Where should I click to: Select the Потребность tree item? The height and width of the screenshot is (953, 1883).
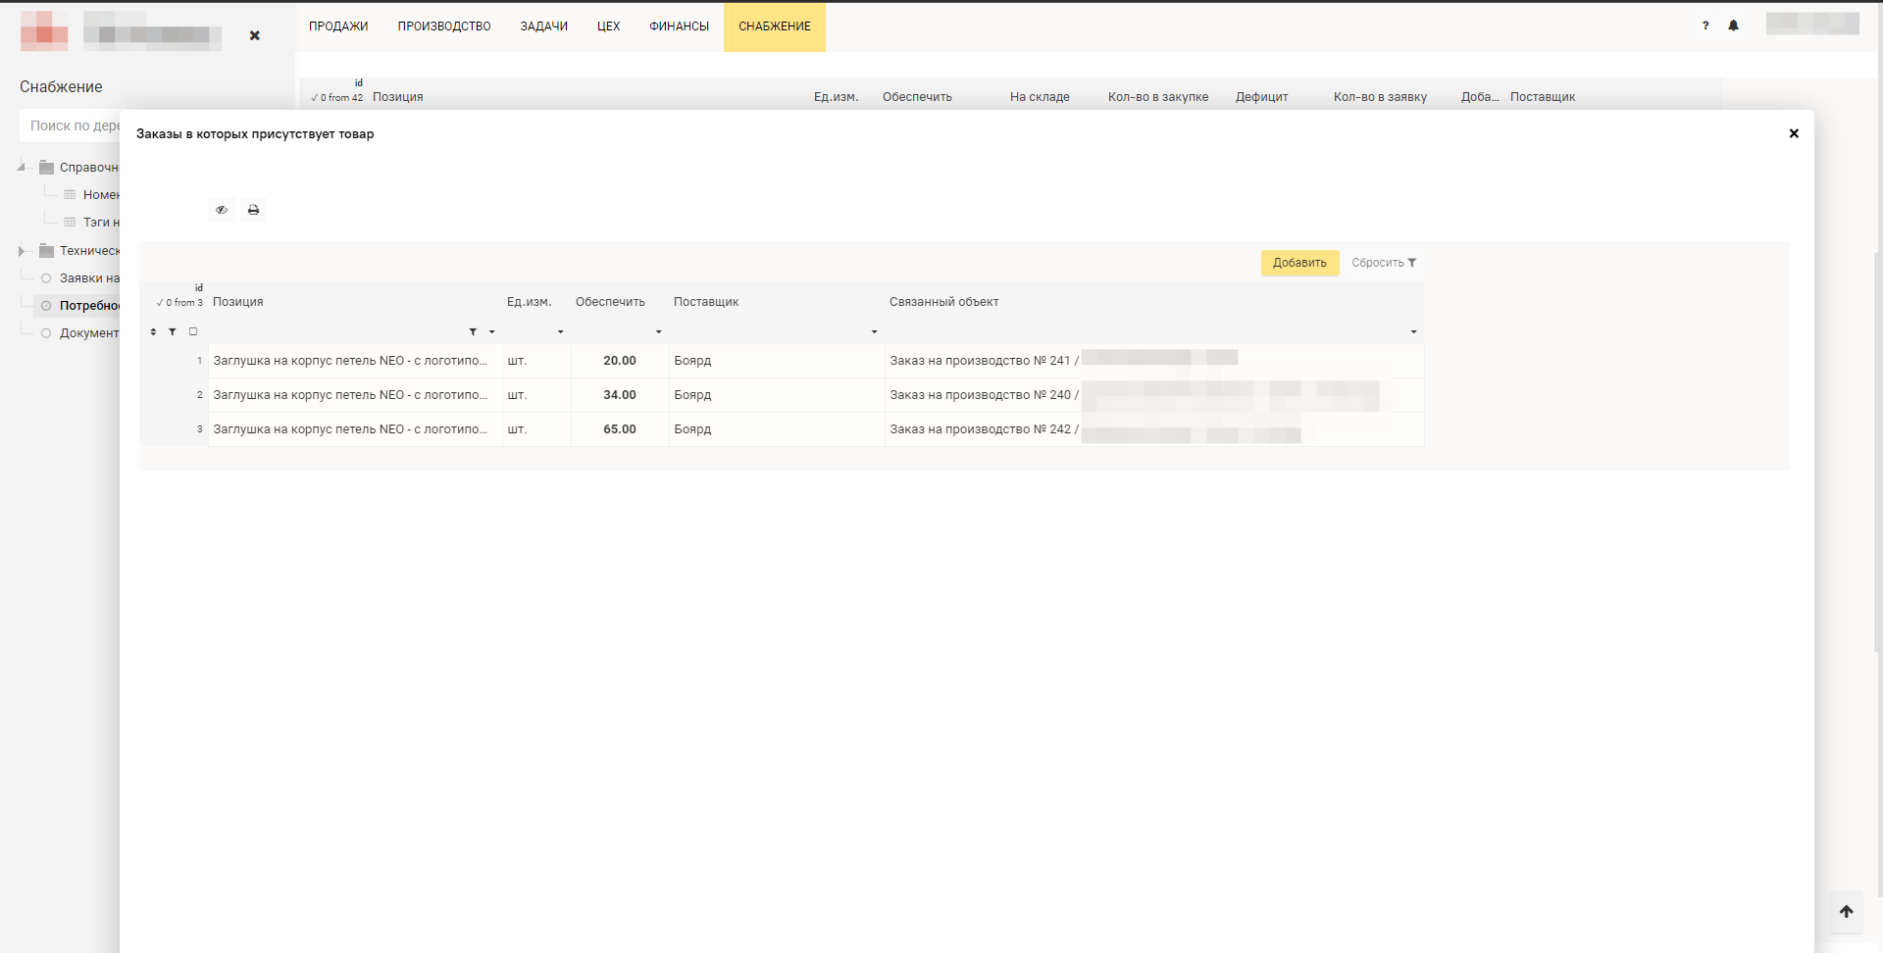[x=77, y=306]
